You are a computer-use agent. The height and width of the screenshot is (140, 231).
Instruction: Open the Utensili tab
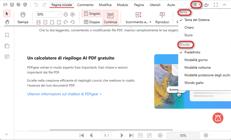click(155, 5)
